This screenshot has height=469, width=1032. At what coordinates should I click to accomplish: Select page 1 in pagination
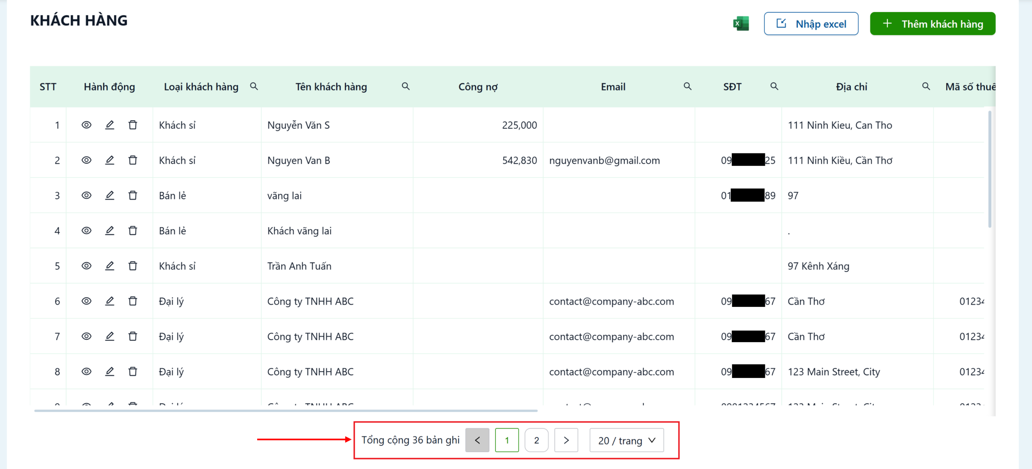[507, 440]
